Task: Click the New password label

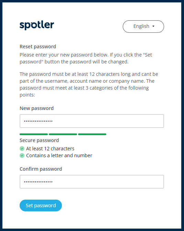Action: (x=36, y=108)
